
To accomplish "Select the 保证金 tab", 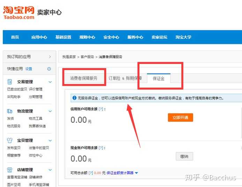I will point(159,79).
